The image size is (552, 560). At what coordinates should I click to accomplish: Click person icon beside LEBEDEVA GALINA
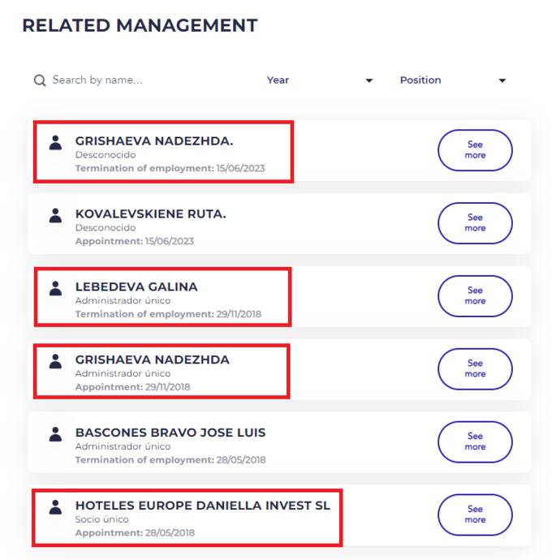point(55,288)
